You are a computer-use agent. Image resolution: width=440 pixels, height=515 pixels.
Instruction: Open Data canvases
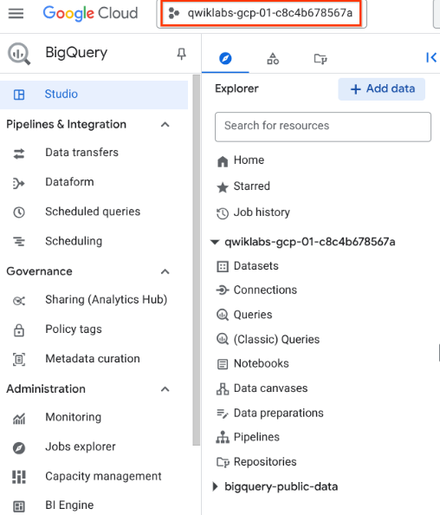click(270, 388)
